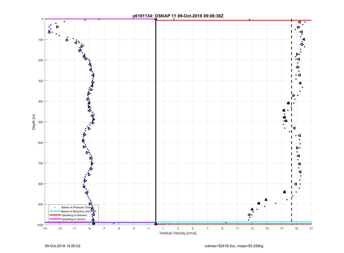
Task: Click the x-axis tick label '-13'
Action: (x=60, y=228)
